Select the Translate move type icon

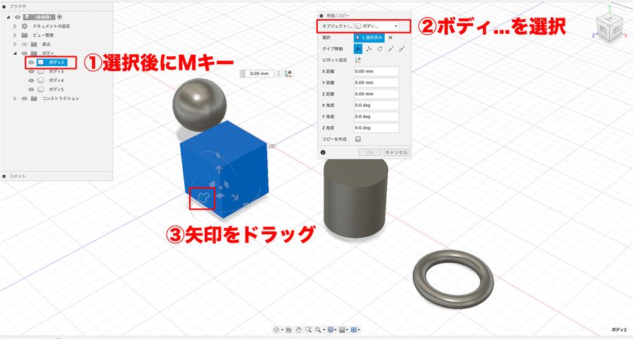(369, 49)
